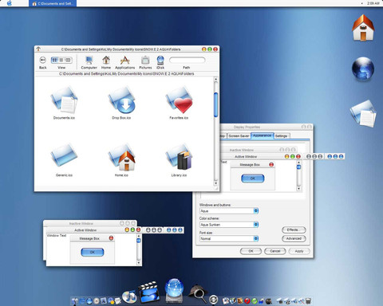Switch to the Settings tab
383x306 pixels.
click(281, 135)
